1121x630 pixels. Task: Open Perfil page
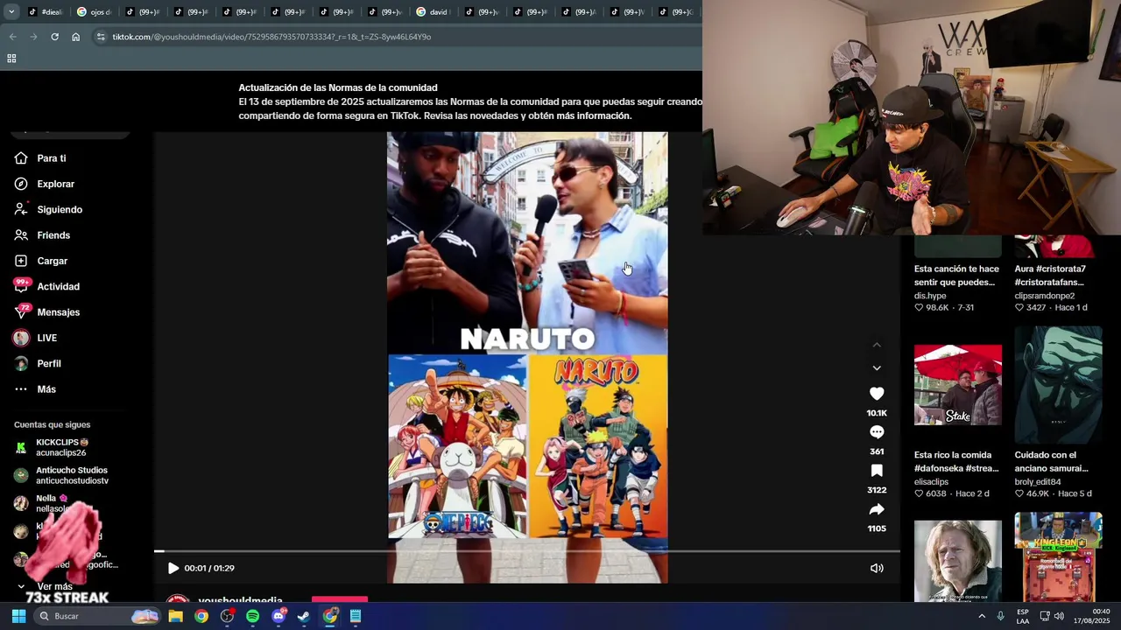click(x=38, y=363)
